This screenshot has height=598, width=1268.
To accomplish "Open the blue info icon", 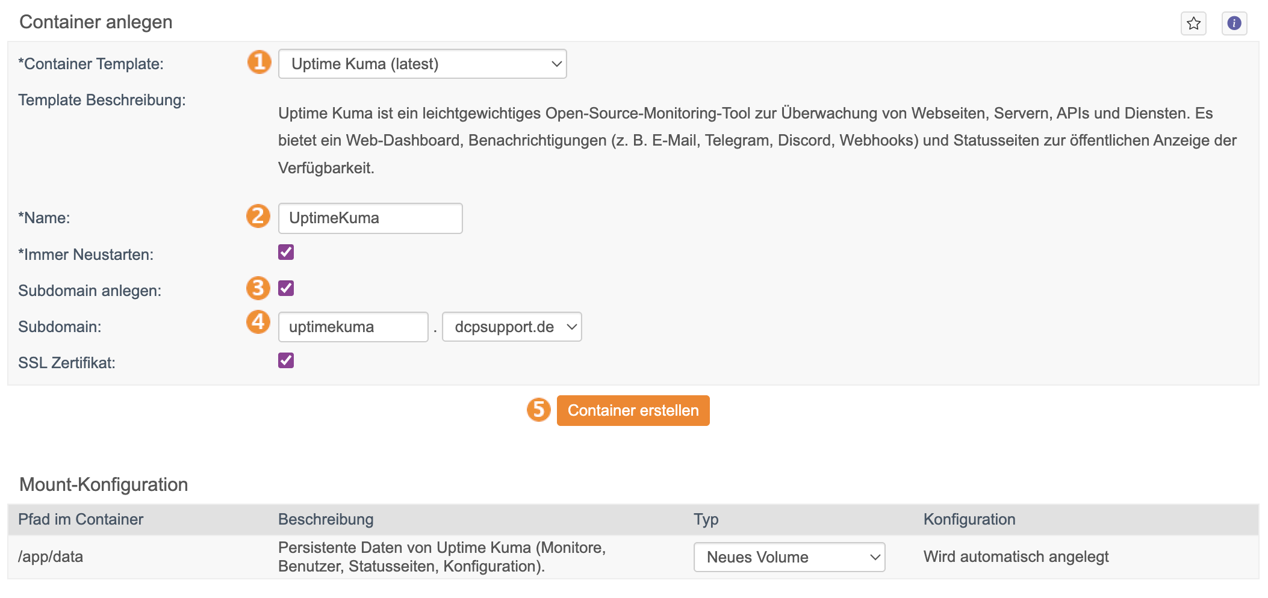I will coord(1234,23).
